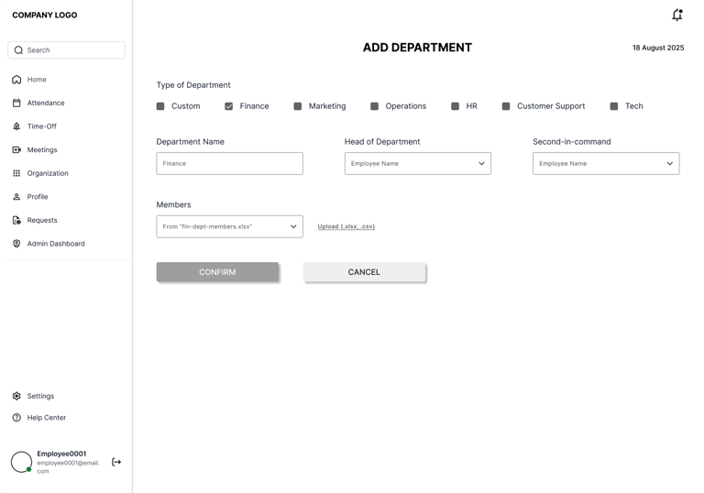Click the Organization grid icon
Image resolution: width=704 pixels, height=493 pixels.
click(16, 173)
